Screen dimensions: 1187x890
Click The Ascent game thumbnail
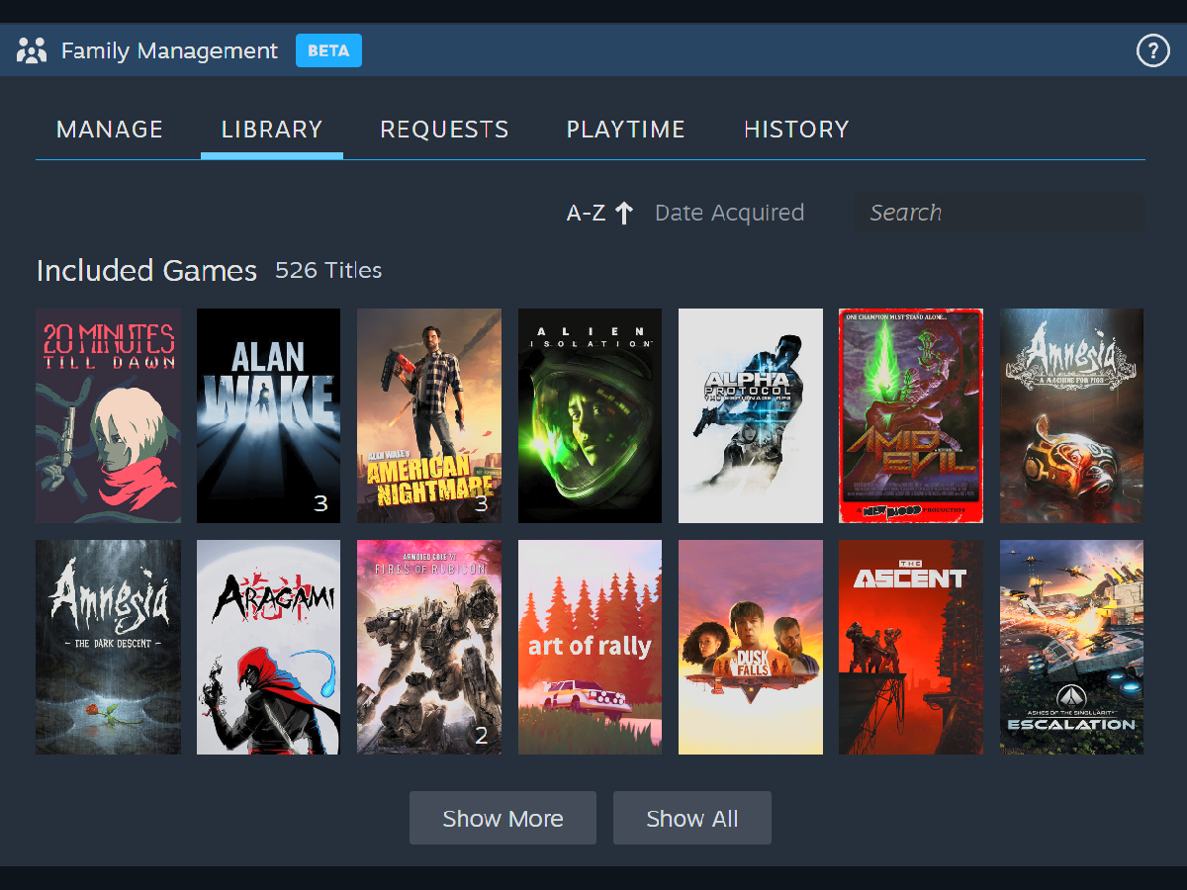tap(911, 647)
